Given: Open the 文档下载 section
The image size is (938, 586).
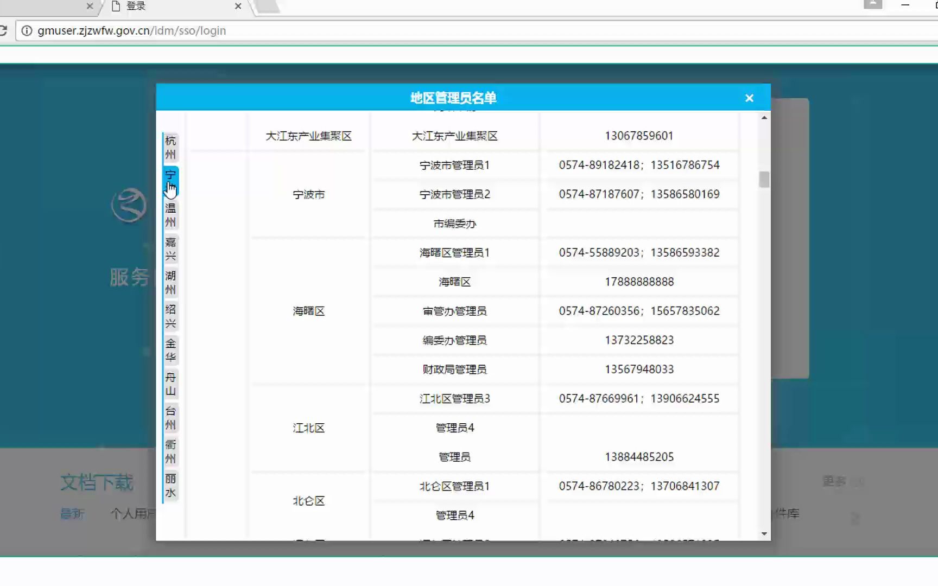Looking at the screenshot, I should 96,482.
